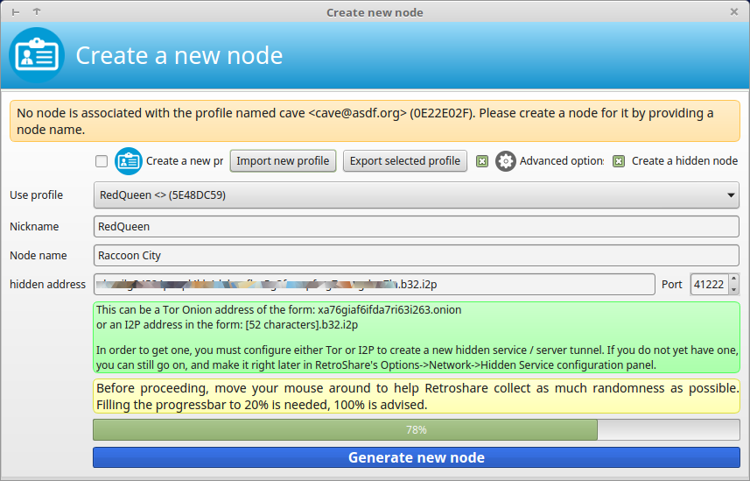Click the 'Nickname' label
This screenshot has width=750, height=481.
[34, 227]
